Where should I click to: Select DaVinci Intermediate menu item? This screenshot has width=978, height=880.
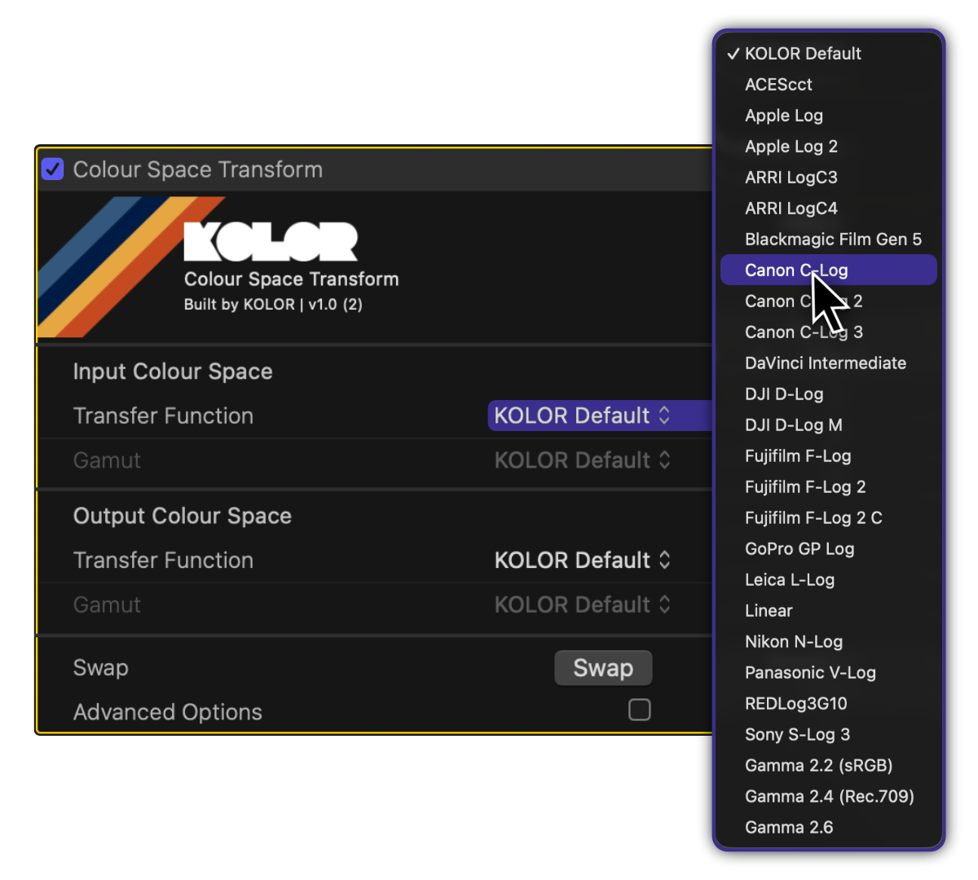[x=825, y=363]
